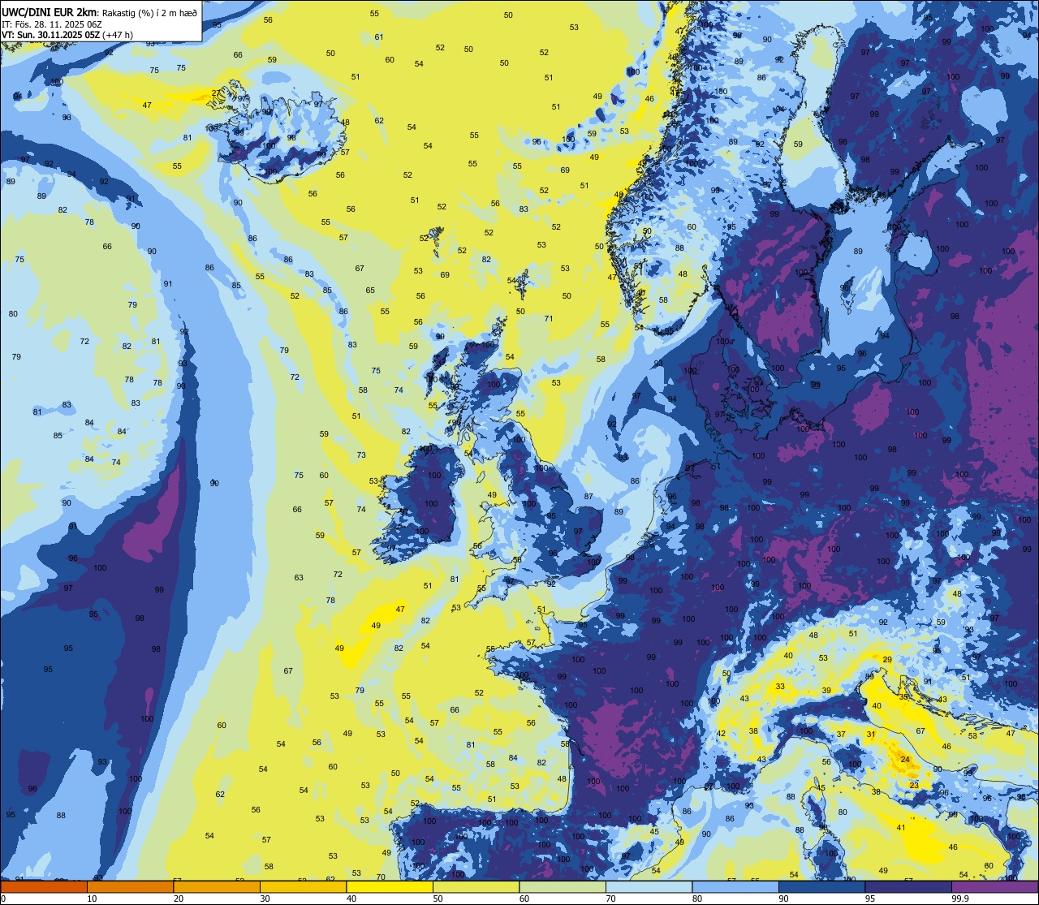This screenshot has width=1039, height=905.
Task: Select the pale blue 70–80 legend segment
Action: point(649,887)
